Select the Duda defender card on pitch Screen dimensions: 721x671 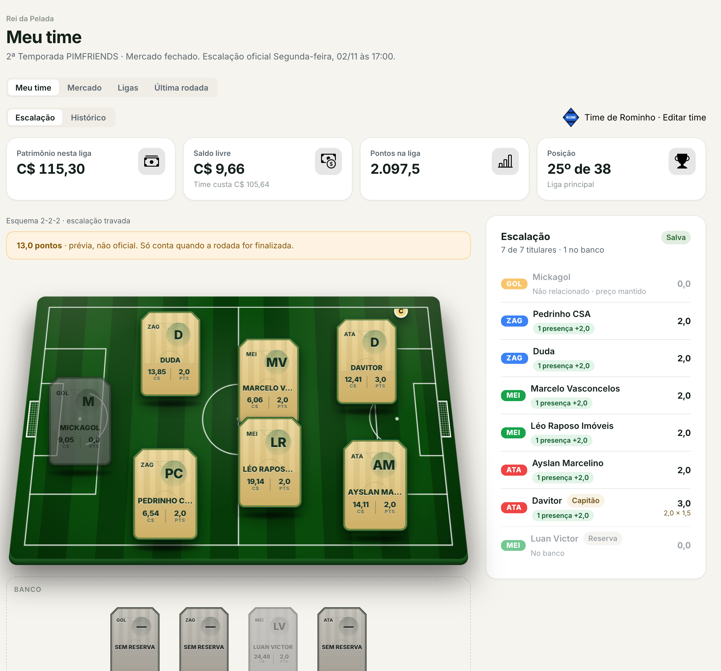(x=170, y=354)
